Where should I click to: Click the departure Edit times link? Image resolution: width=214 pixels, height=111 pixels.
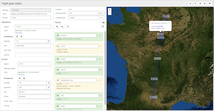pos(19,33)
